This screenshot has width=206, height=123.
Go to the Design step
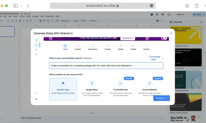point(120,47)
